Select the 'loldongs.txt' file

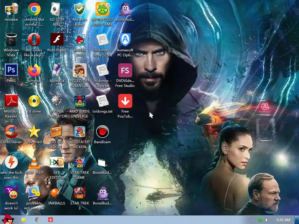tap(102, 101)
